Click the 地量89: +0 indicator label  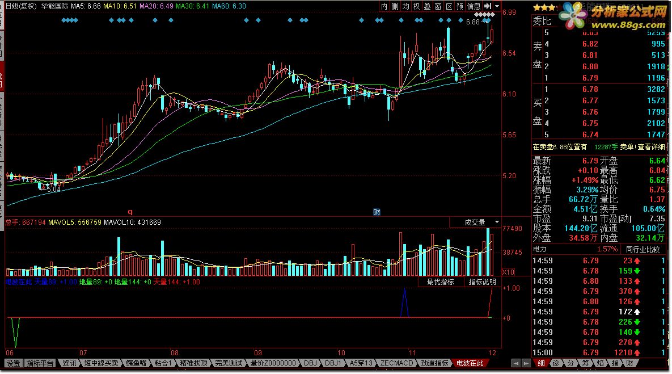[96, 282]
